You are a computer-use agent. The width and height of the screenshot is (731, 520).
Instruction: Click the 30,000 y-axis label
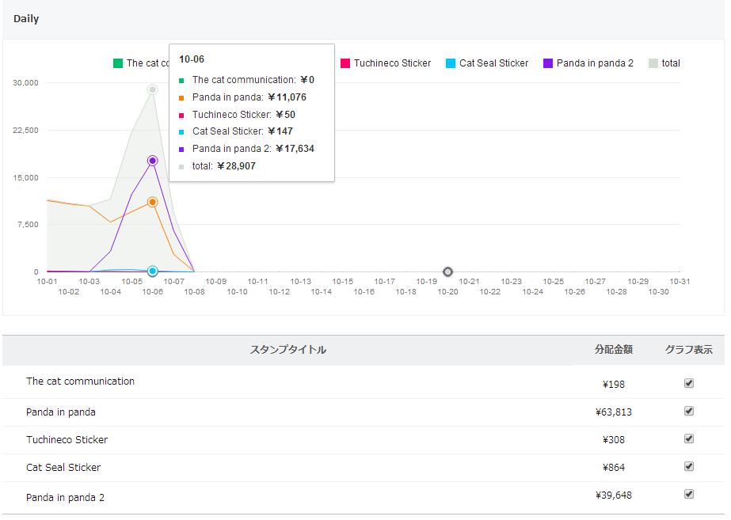(x=25, y=83)
